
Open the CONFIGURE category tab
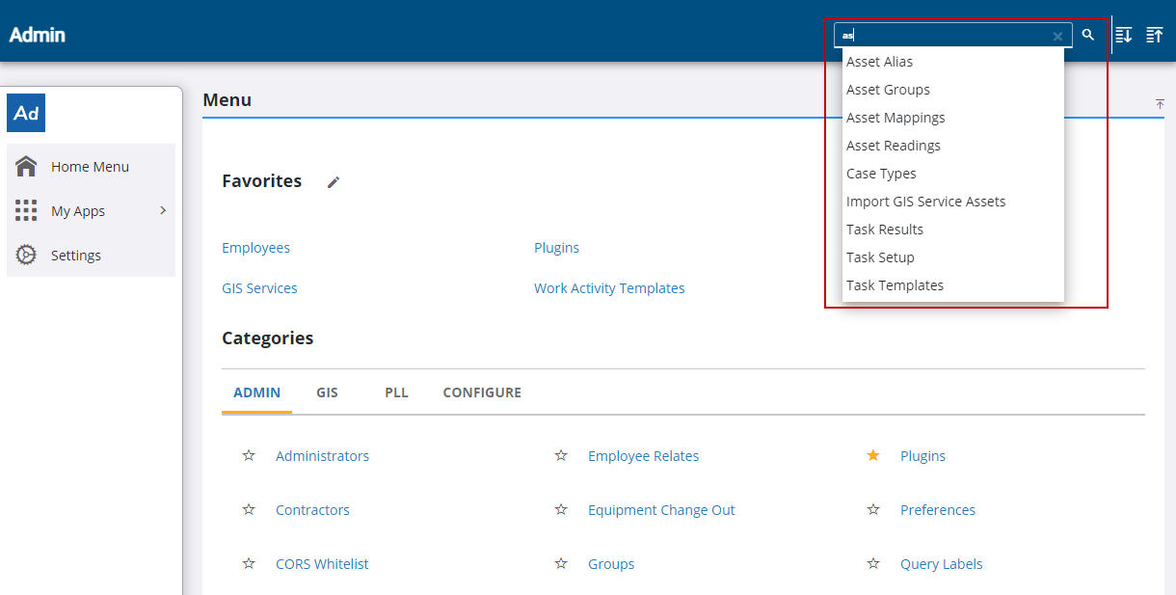pos(482,392)
